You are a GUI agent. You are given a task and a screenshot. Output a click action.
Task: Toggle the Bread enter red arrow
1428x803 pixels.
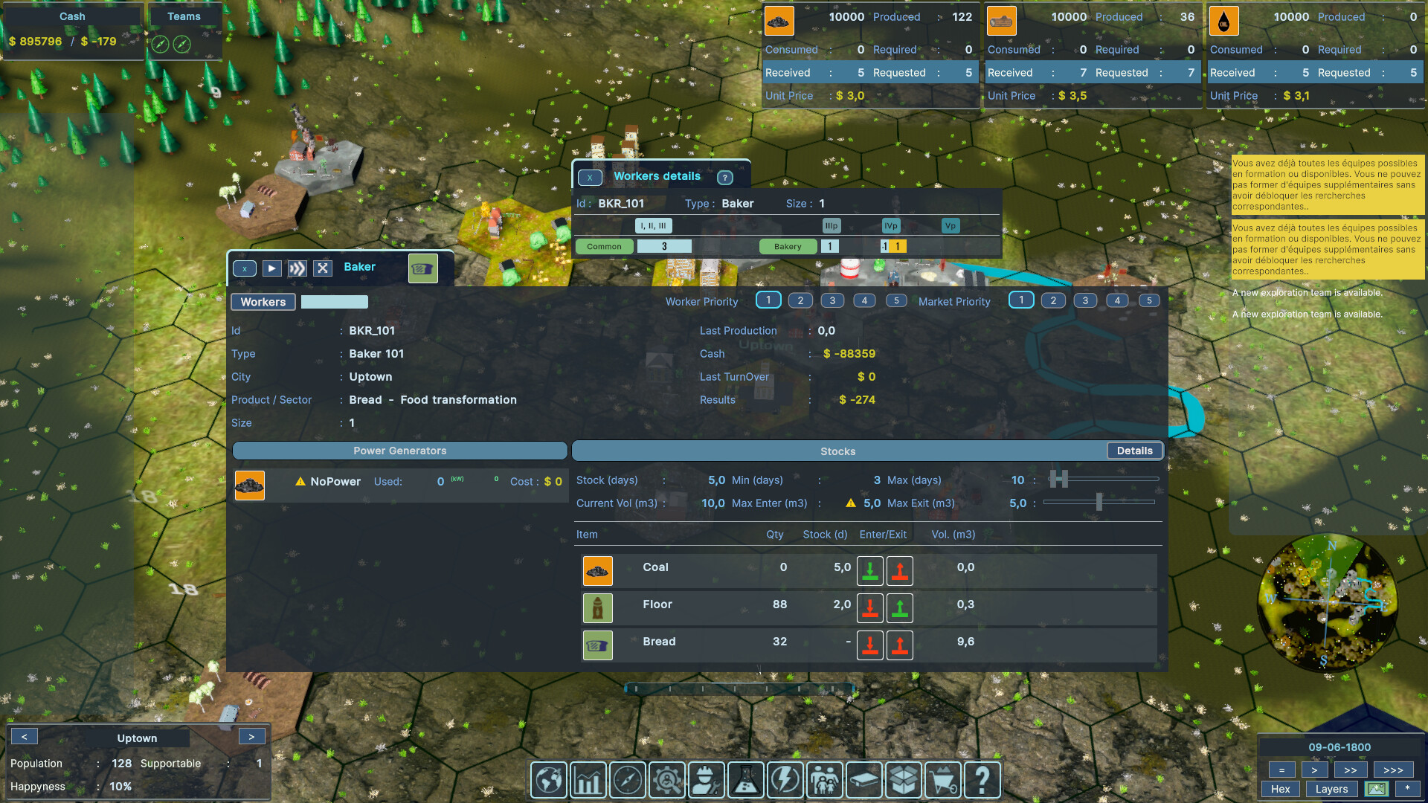869,645
